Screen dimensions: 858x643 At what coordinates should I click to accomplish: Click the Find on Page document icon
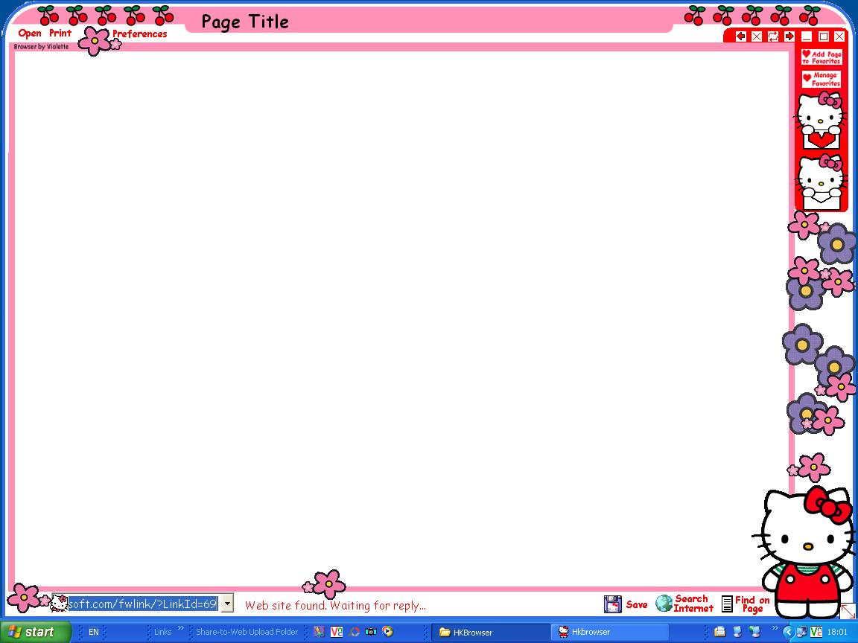[x=727, y=604]
